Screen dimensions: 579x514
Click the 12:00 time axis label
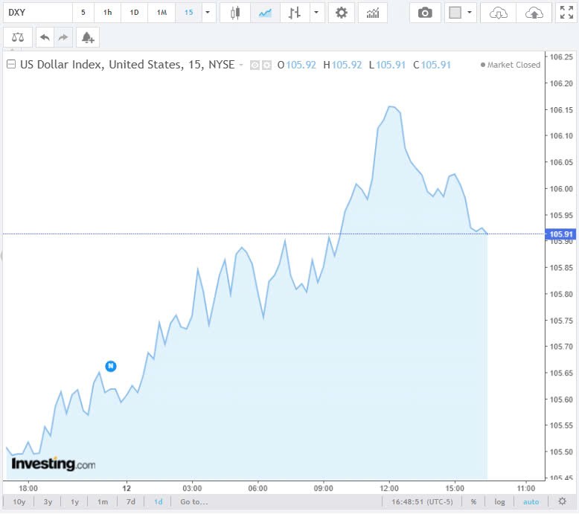(x=388, y=488)
